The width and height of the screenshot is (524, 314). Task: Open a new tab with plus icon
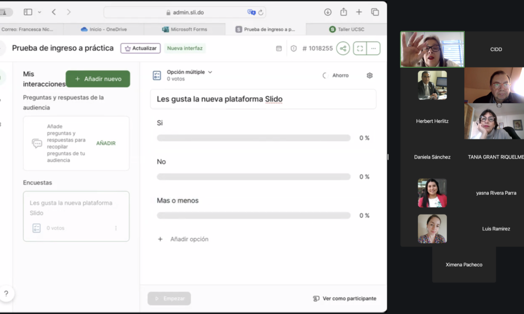pyautogui.click(x=359, y=12)
